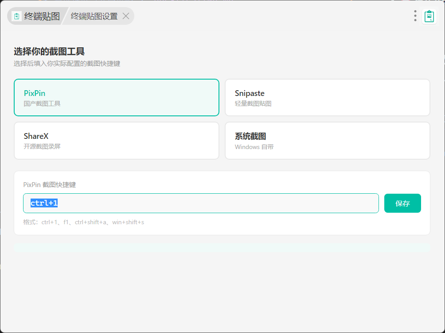
Task: Select the 终端贴图设置 tab
Action: point(94,16)
